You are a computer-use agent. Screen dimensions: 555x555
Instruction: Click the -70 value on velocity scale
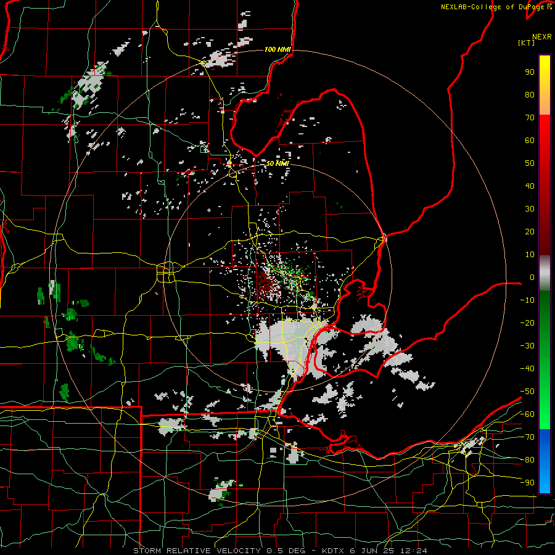[x=527, y=437]
